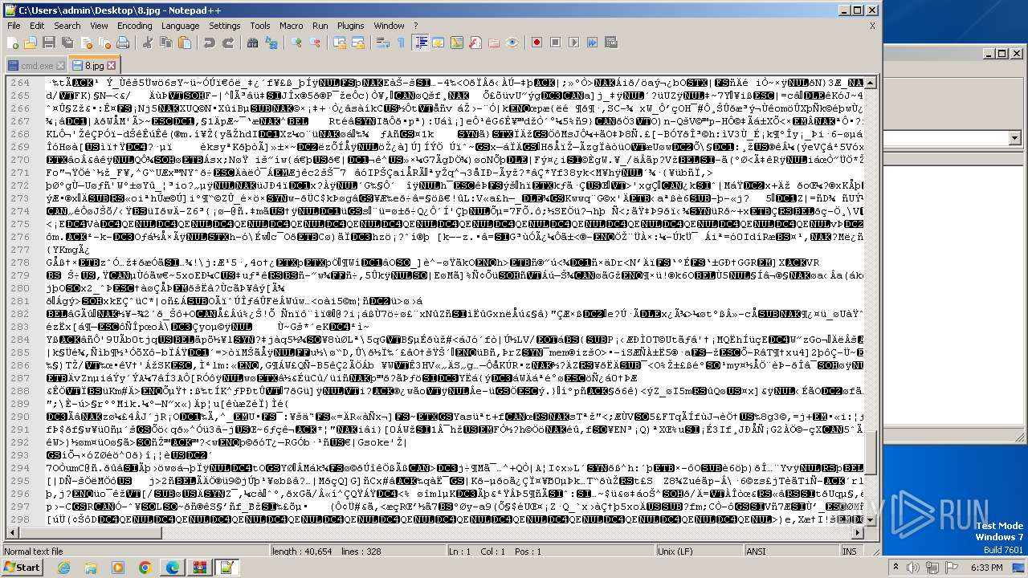Start macro recording with red button
Viewport: 1028px width, 578px height.
pyautogui.click(x=536, y=43)
